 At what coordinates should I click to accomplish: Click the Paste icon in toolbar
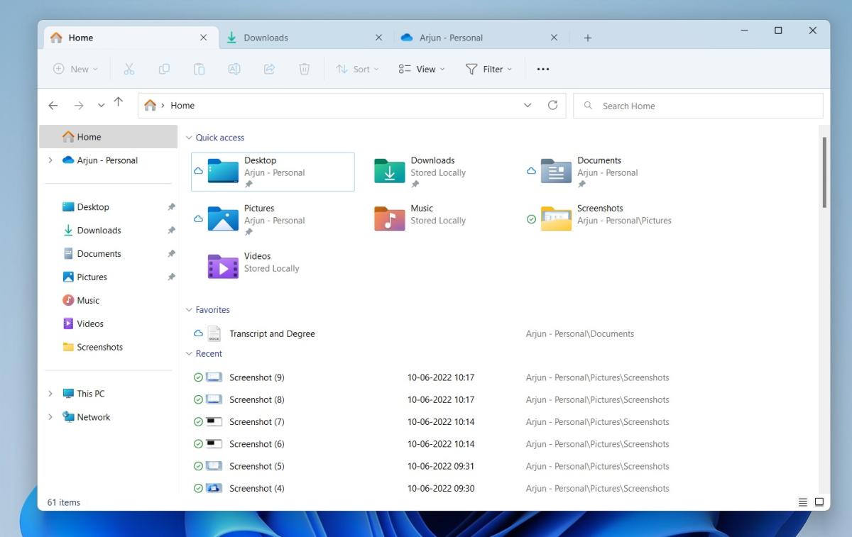[x=199, y=69]
